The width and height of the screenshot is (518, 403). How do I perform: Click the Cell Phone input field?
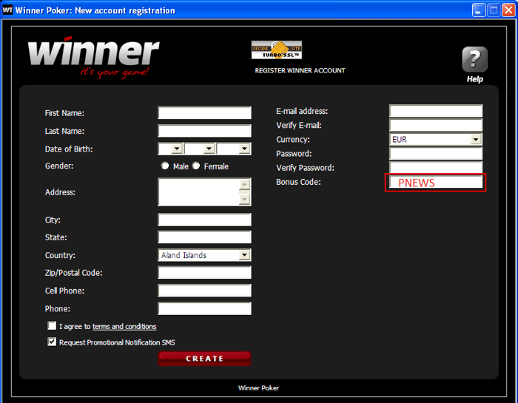click(x=204, y=291)
